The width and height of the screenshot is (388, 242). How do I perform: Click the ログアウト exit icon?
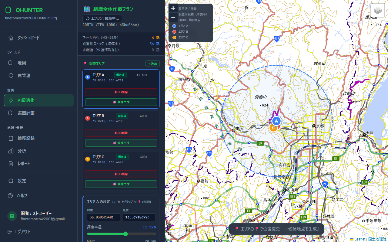point(10,232)
